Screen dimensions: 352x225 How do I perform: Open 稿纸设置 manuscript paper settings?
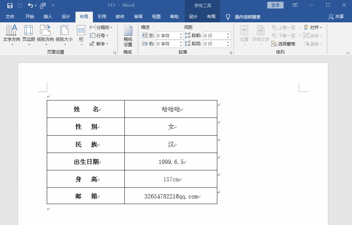(x=128, y=35)
